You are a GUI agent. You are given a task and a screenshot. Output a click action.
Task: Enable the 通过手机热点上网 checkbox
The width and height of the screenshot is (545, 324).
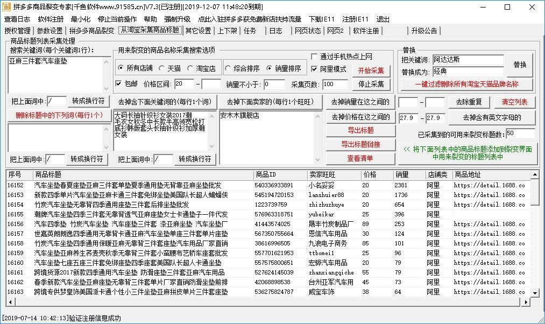click(x=315, y=57)
